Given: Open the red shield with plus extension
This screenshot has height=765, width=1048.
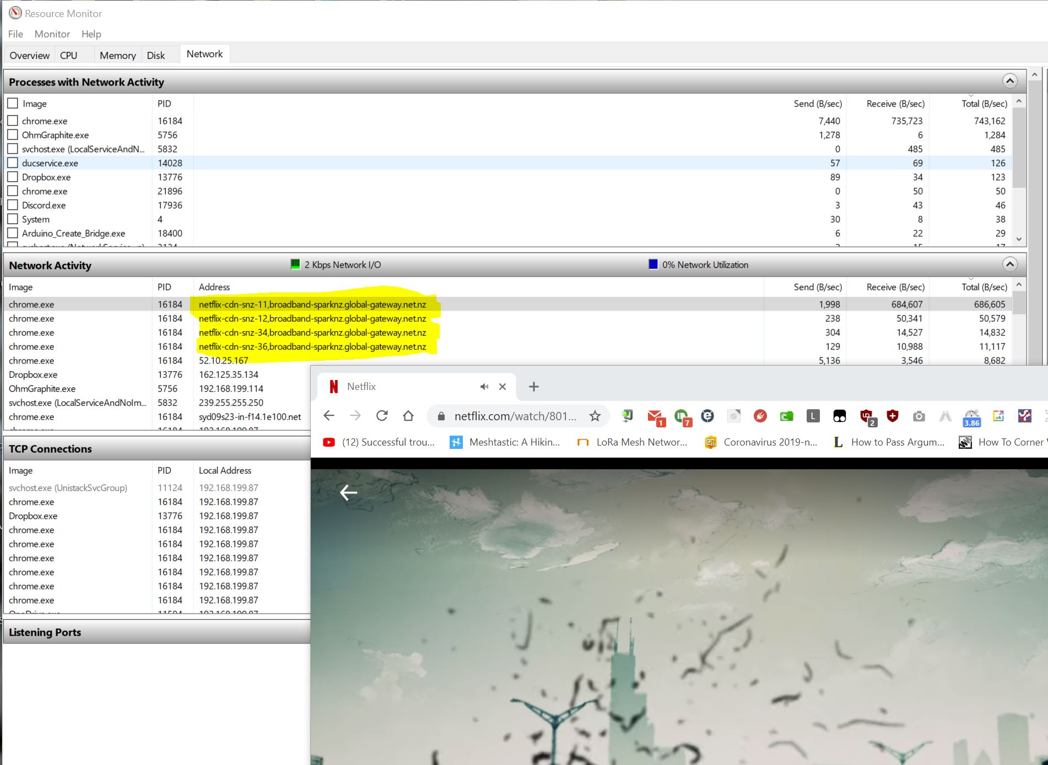Looking at the screenshot, I should point(893,416).
